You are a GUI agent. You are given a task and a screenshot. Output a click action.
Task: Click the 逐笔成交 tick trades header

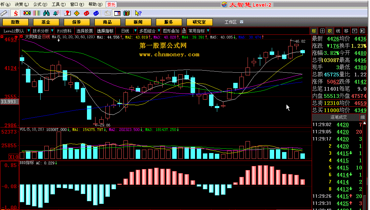[x=339, y=117]
